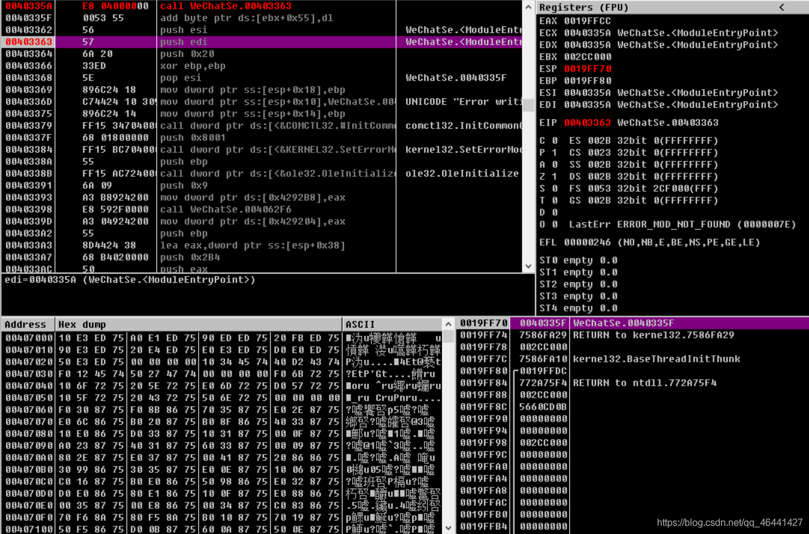The width and height of the screenshot is (809, 534).
Task: Click the left chevron in Registers header
Action: pos(781,7)
